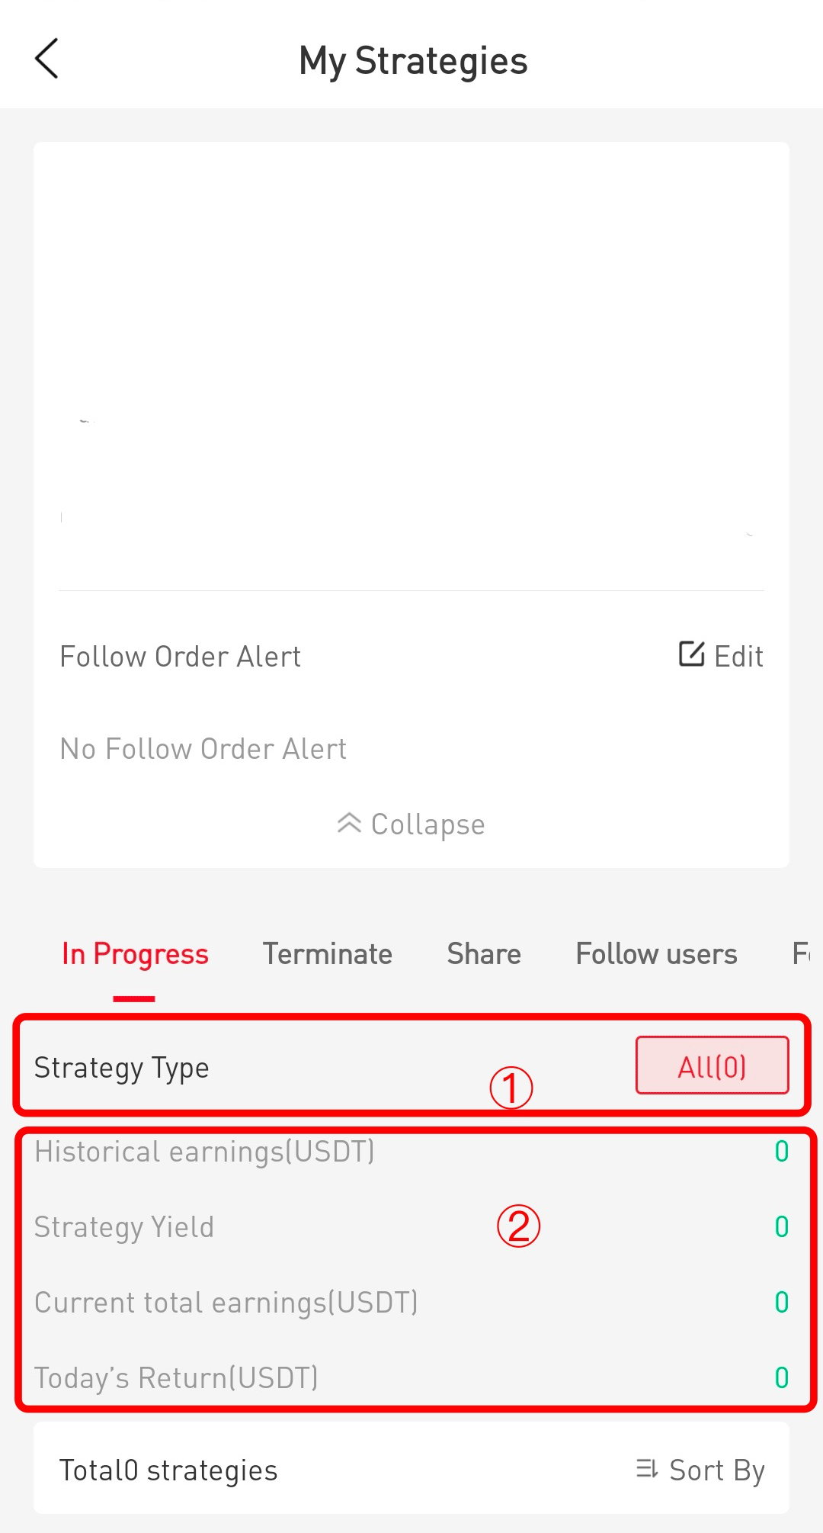Click the Follow Order Alert heading
The image size is (823, 1533).
[181, 657]
